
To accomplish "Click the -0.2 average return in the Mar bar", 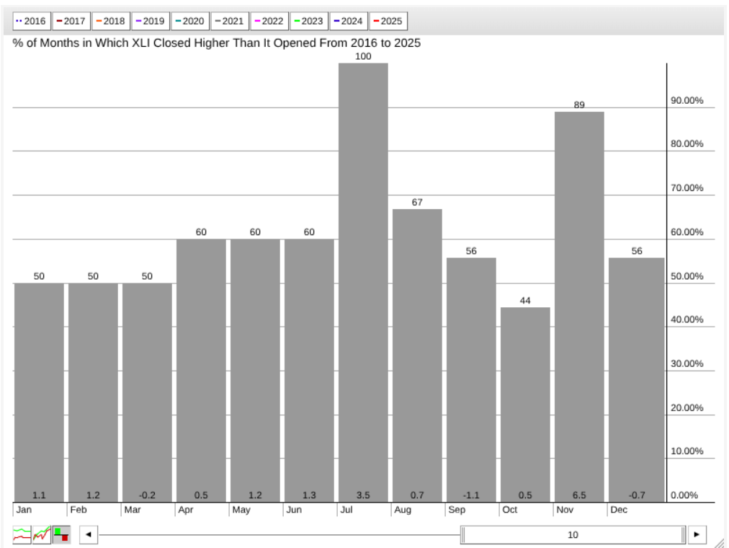I will (147, 495).
